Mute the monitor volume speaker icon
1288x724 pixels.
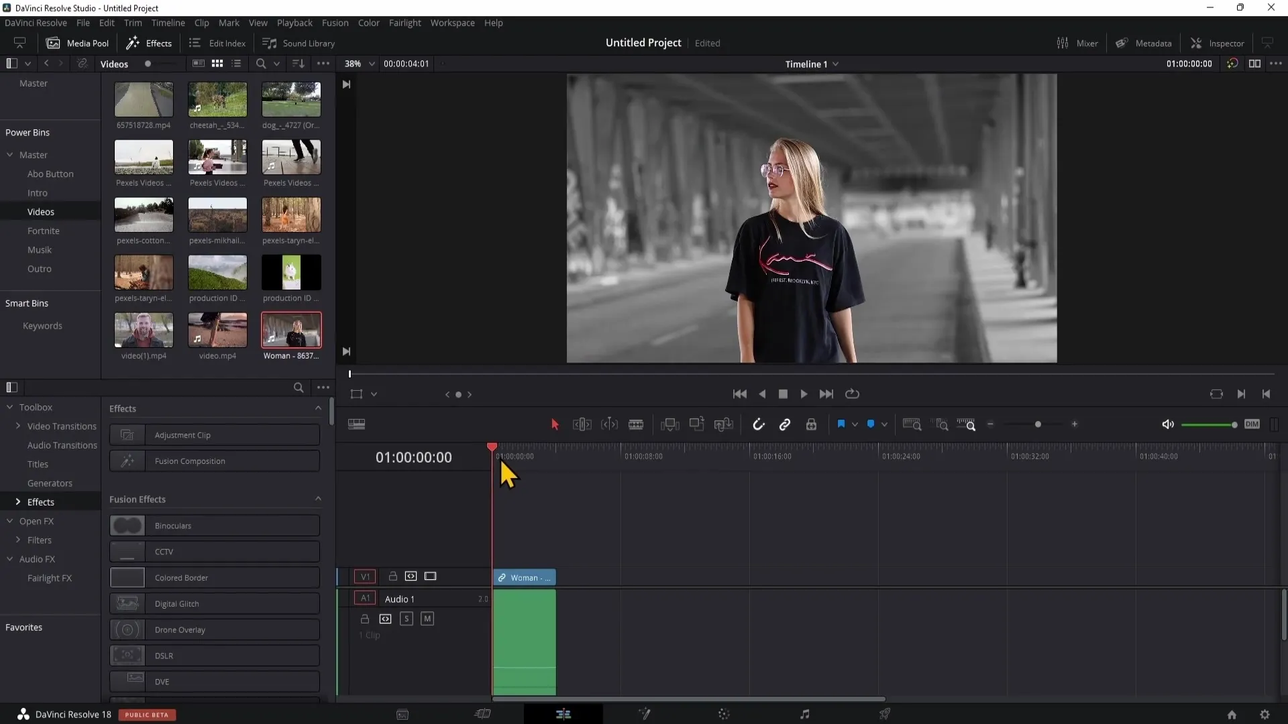tap(1167, 424)
